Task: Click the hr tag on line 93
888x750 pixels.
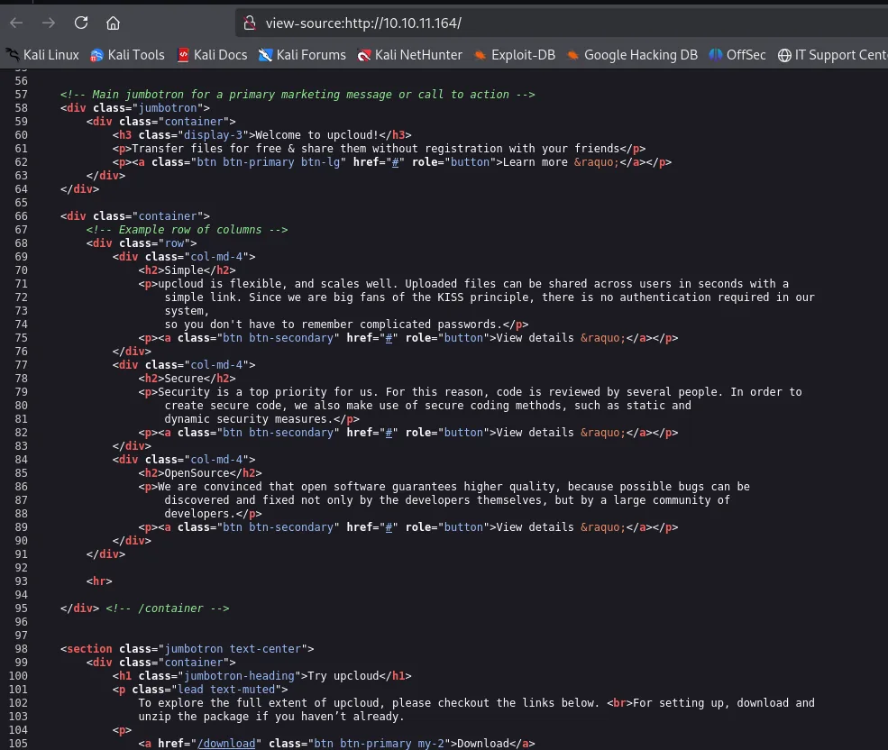Action: click(99, 581)
